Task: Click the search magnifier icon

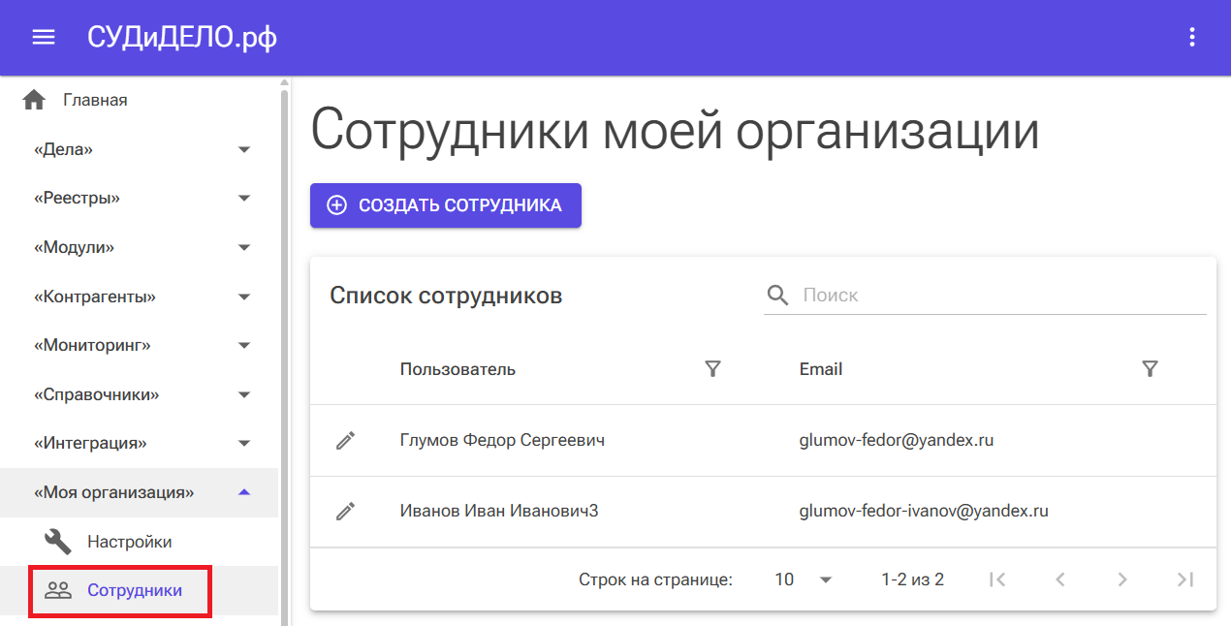Action: pos(777,295)
